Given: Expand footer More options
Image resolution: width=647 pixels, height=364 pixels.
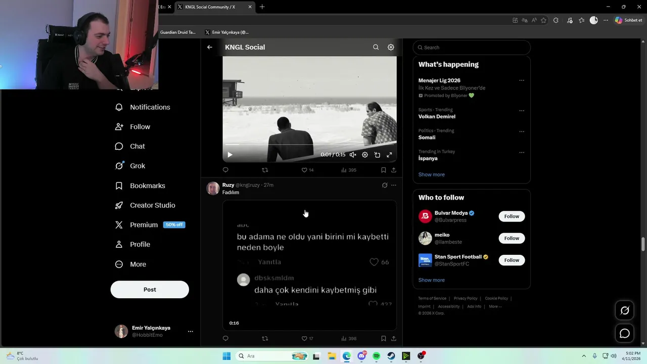Looking at the screenshot, I should (x=495, y=306).
